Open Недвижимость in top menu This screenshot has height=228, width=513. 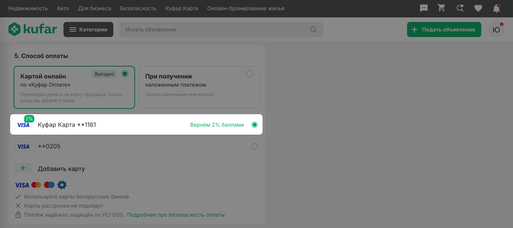click(x=28, y=8)
